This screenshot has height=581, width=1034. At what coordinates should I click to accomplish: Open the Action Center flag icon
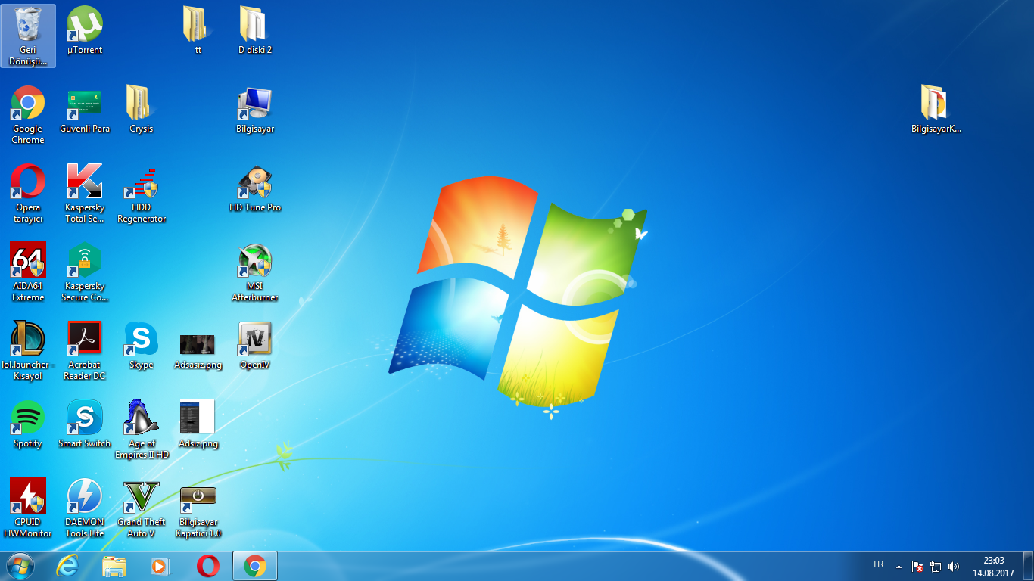(917, 566)
